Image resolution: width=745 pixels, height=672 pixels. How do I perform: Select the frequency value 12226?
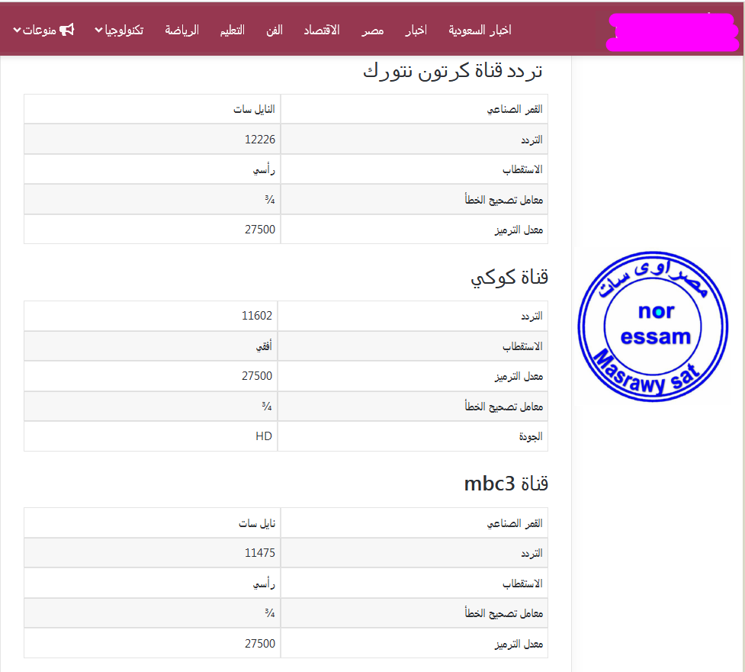(x=260, y=140)
